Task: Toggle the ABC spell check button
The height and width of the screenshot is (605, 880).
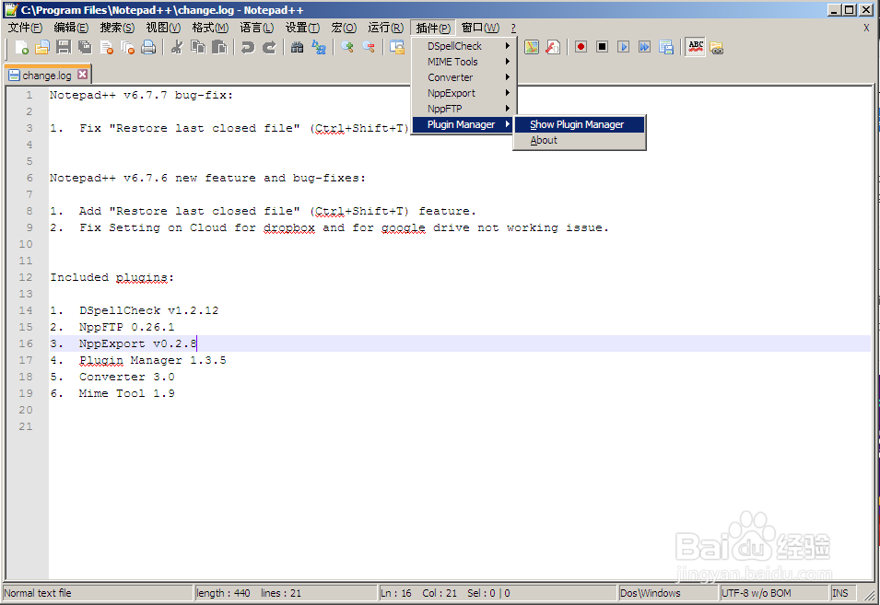Action: 696,47
